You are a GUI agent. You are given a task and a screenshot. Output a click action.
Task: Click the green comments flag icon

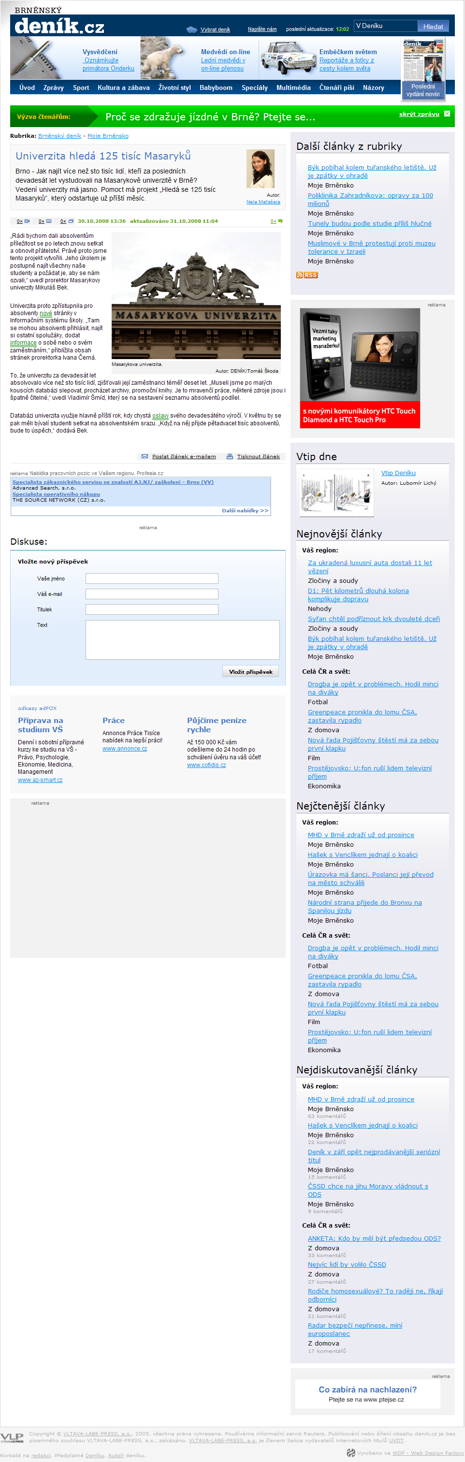point(280,221)
